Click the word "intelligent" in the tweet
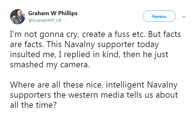 pos(125,85)
